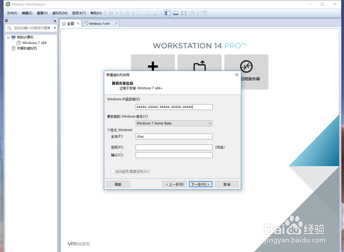This screenshot has height=252, width=344.
Task: Click the Unity mode toolbar icon
Action: (192, 13)
